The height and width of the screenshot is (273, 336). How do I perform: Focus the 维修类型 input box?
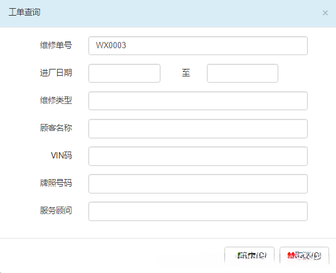pyautogui.click(x=198, y=101)
